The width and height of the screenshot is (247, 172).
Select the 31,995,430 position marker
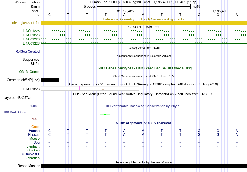click(219, 11)
